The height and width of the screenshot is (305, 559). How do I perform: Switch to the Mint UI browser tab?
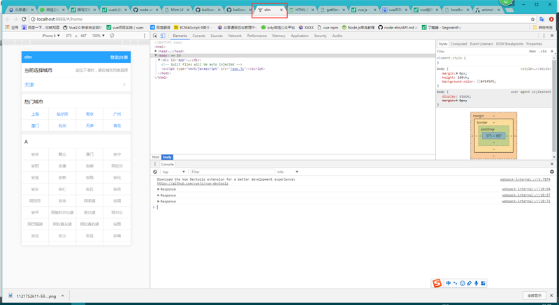tap(177, 10)
